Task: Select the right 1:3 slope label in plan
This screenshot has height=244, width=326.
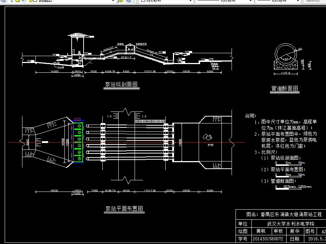Action: pos(144,116)
